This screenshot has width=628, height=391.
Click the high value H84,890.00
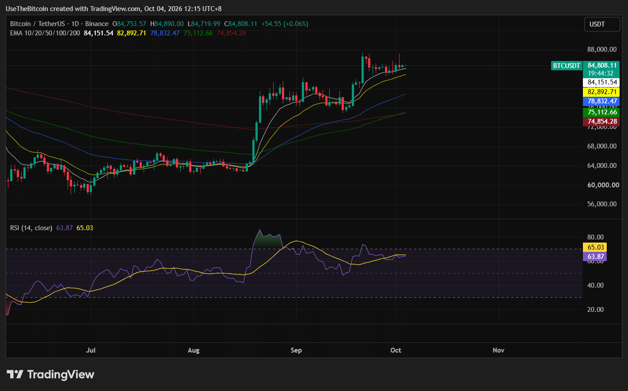pyautogui.click(x=167, y=24)
